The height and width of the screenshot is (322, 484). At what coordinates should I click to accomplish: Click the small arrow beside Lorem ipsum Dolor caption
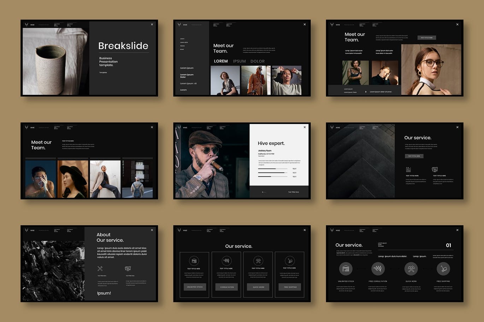click(x=366, y=92)
